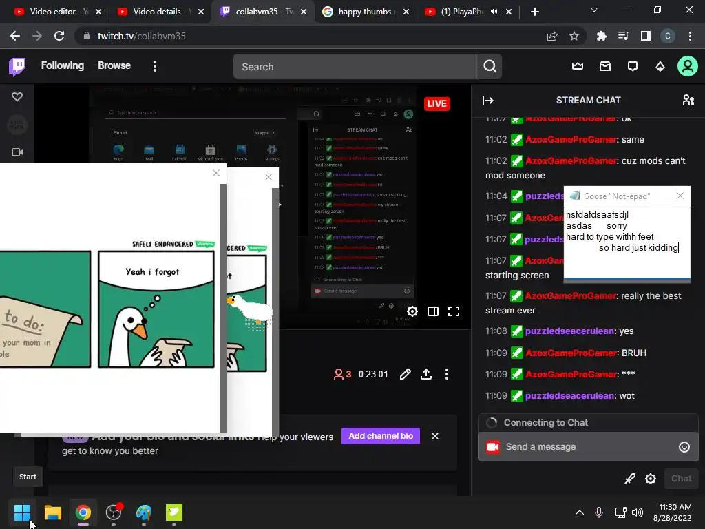705x529 pixels.
Task: Open the chat community users icon
Action: tap(688, 100)
